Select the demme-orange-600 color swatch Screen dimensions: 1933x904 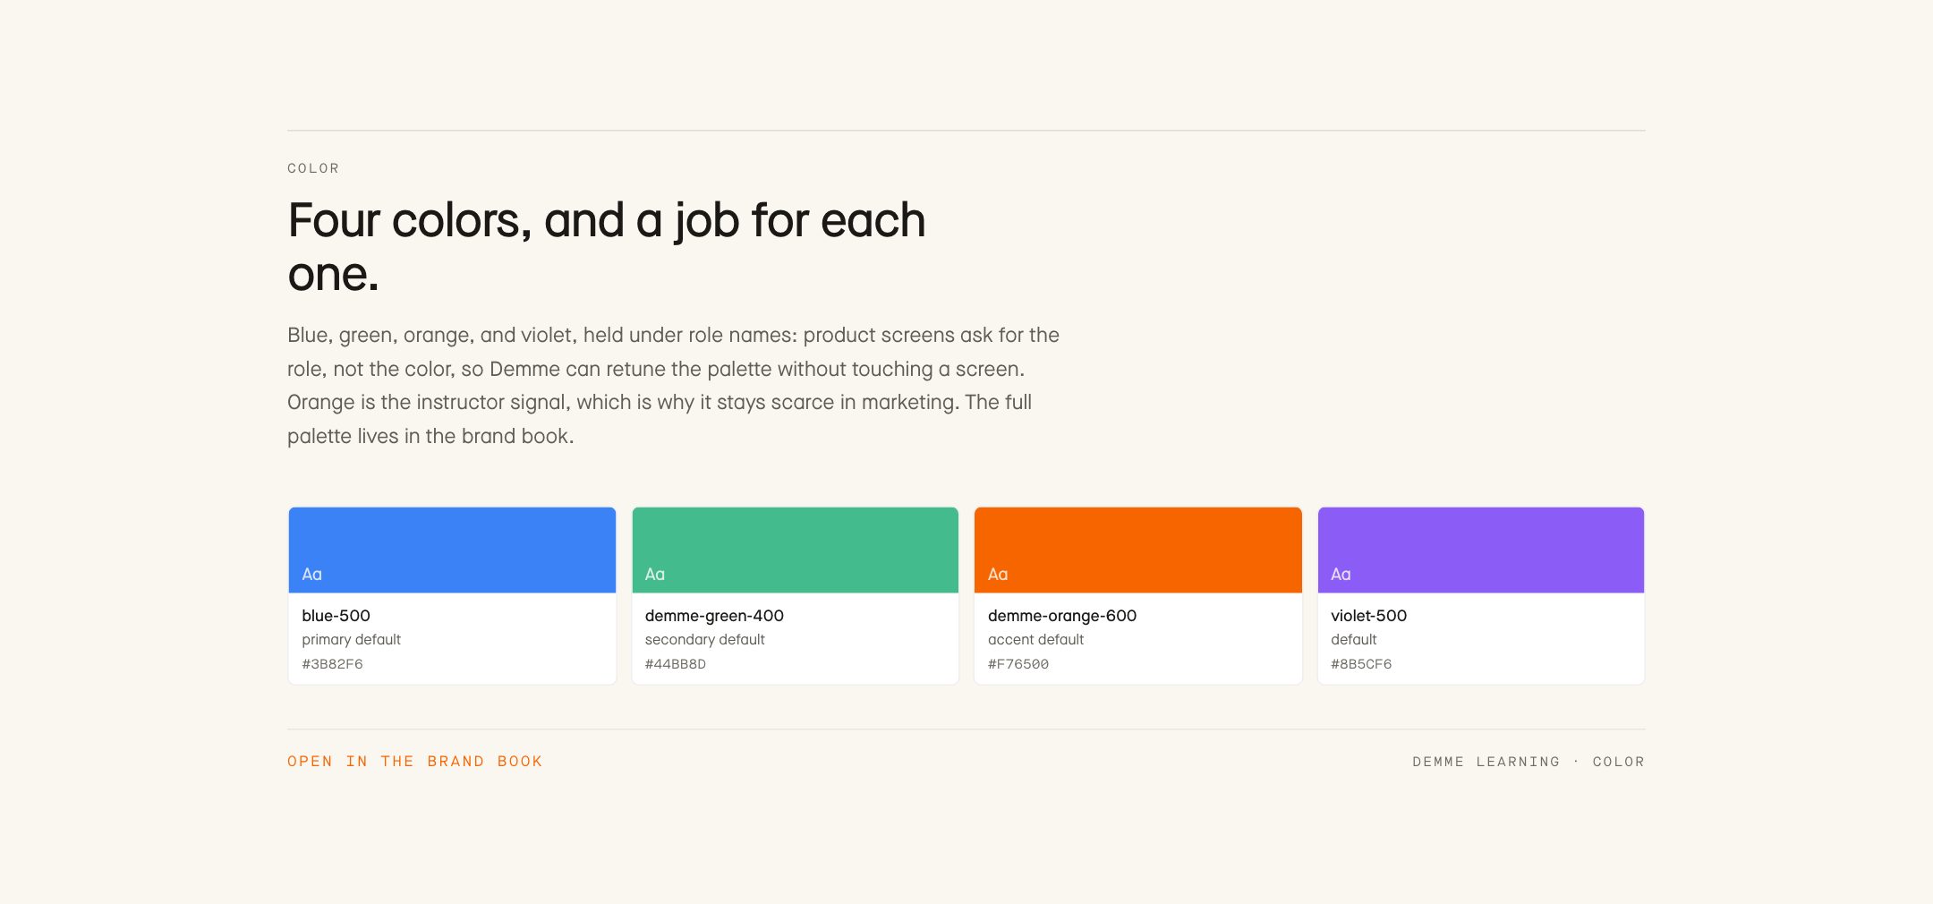tap(1137, 550)
